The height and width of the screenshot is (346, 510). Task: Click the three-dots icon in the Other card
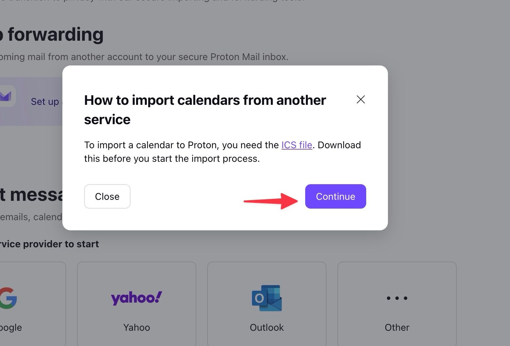pos(397,298)
